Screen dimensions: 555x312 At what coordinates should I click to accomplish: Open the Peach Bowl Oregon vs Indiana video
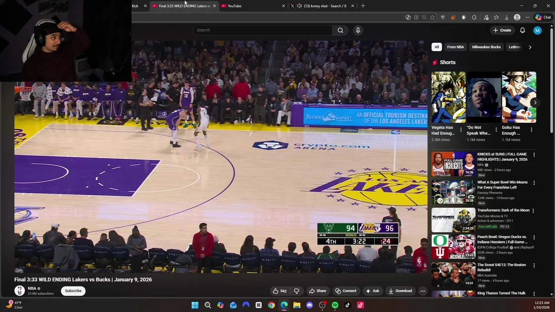point(453,247)
